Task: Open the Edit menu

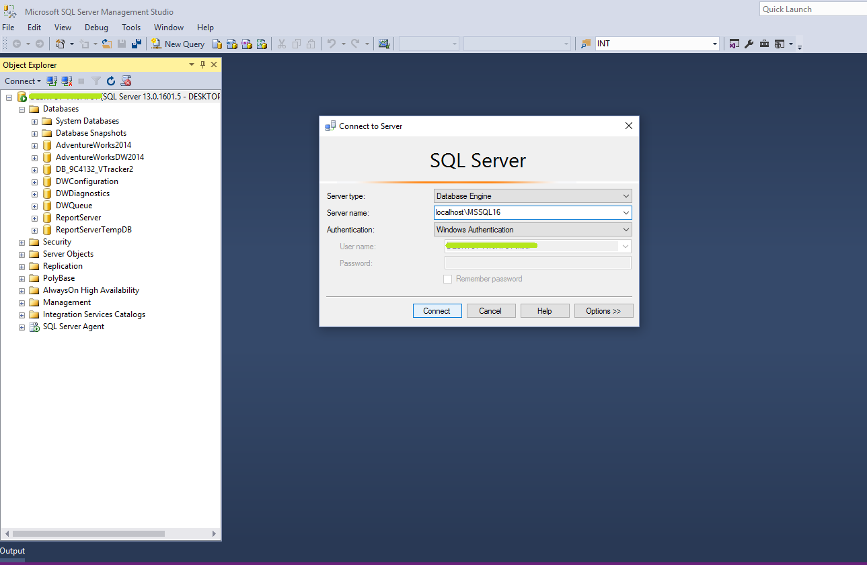Action: (x=34, y=28)
